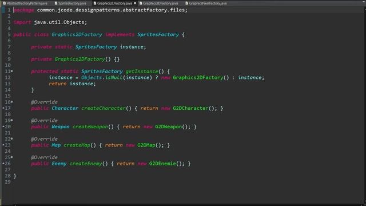Close the Graphics2DFactory.java tab

pyautogui.click(x=135, y=3)
